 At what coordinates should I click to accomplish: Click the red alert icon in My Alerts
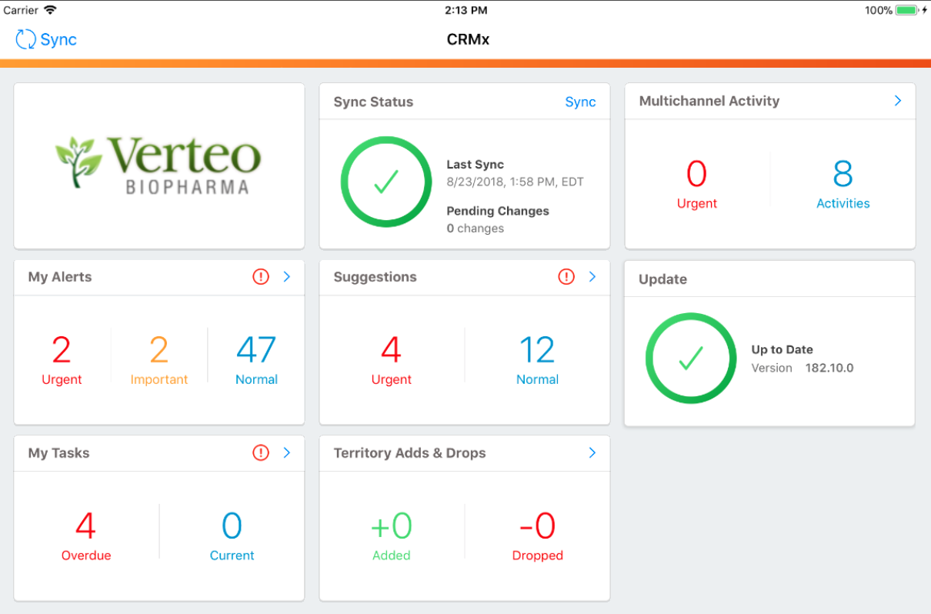261,277
